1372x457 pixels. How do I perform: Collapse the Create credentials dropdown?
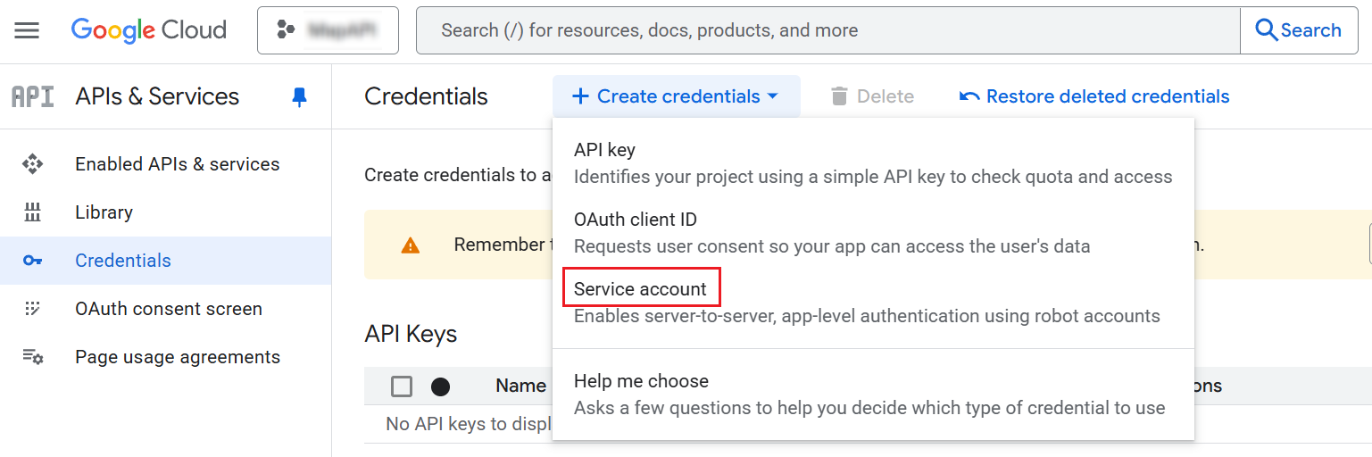[676, 96]
